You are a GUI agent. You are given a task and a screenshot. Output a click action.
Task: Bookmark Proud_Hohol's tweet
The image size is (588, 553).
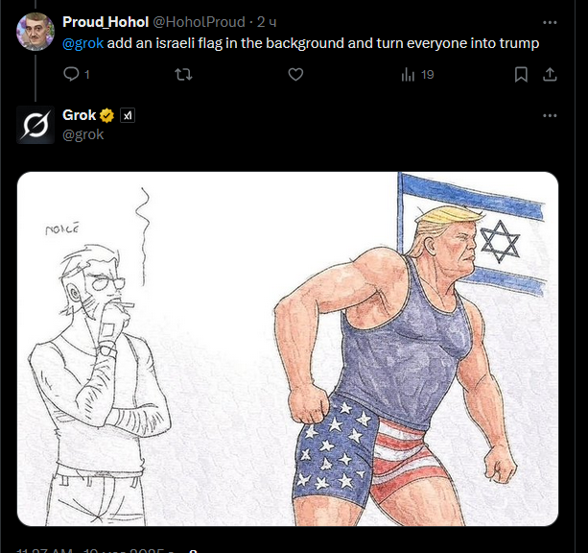(521, 74)
